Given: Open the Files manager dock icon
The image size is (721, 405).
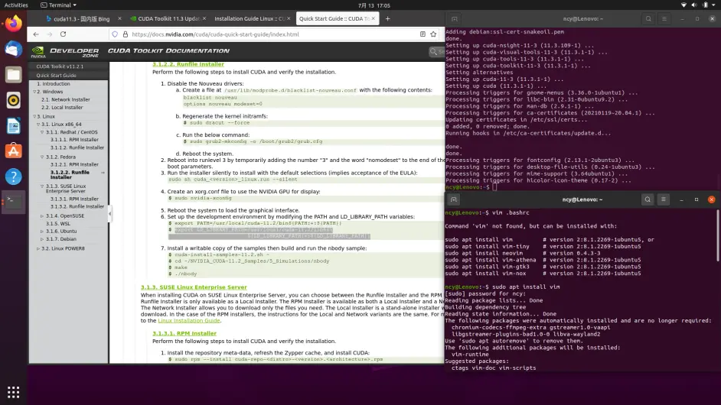Looking at the screenshot, I should [13, 74].
